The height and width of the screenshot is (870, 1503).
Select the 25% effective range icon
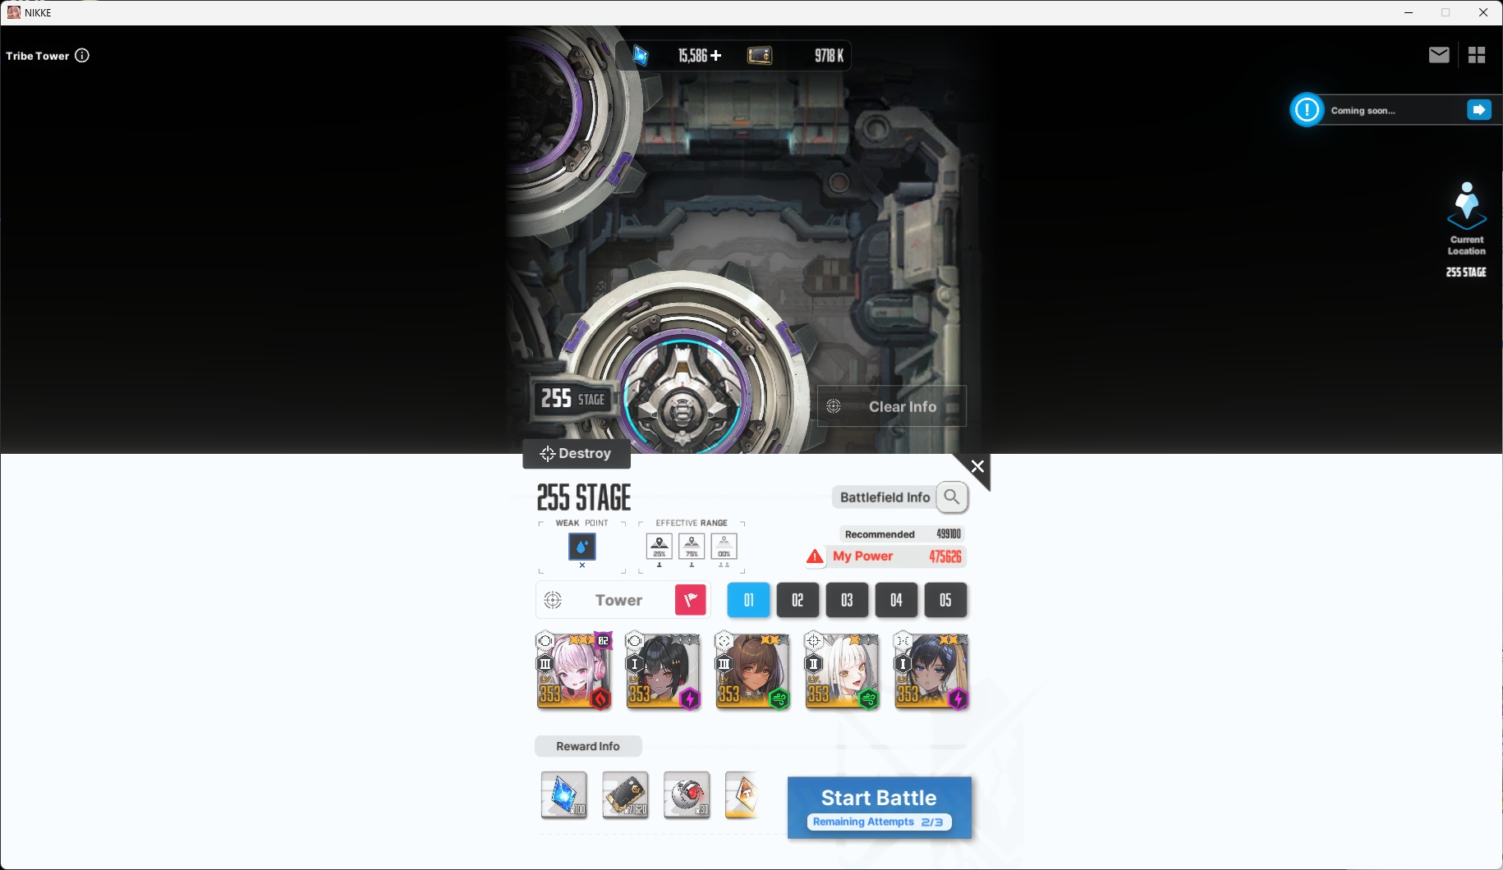tap(660, 547)
